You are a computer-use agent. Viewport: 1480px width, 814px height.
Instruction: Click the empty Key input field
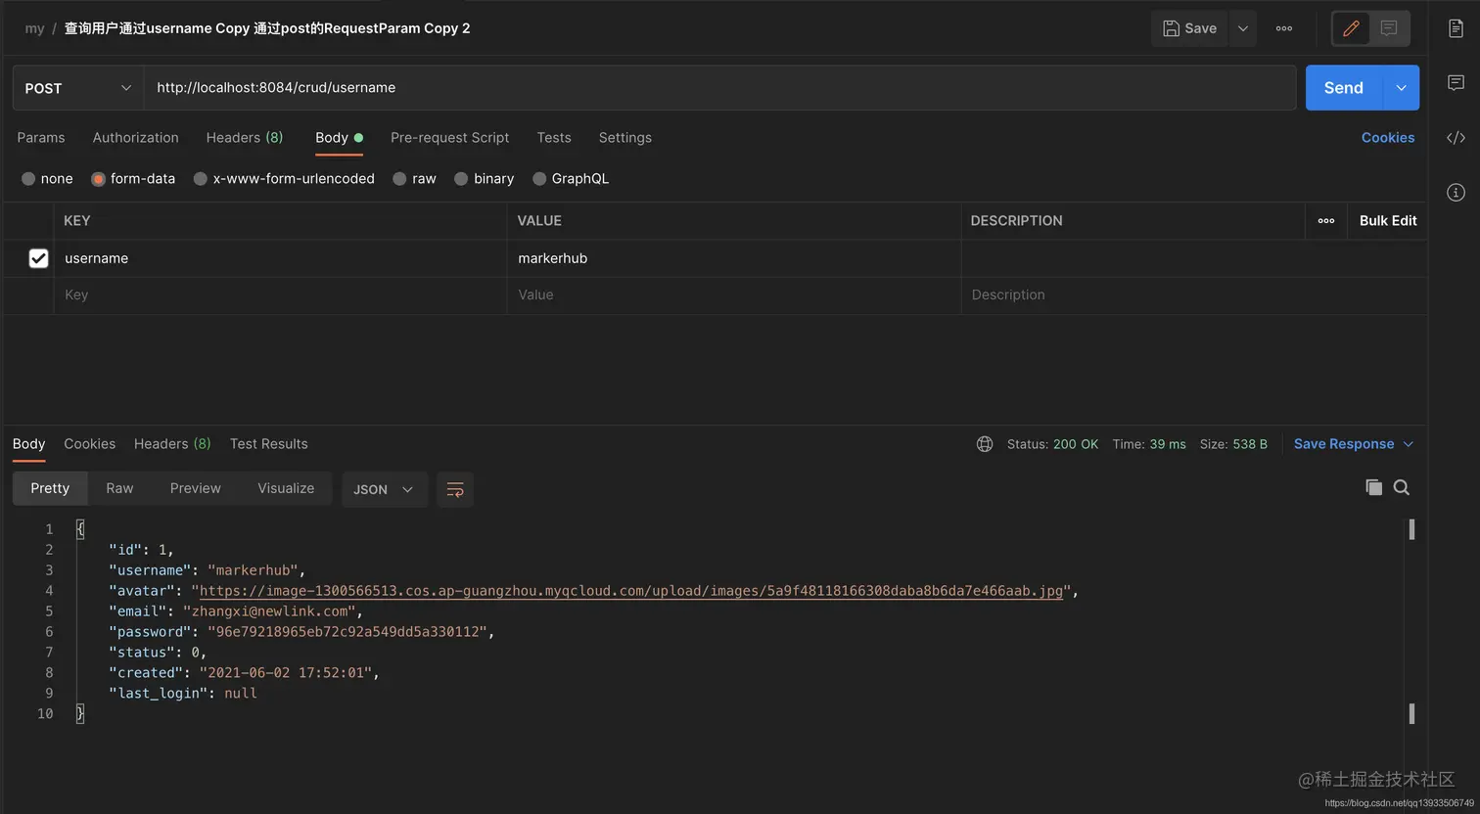click(x=280, y=295)
